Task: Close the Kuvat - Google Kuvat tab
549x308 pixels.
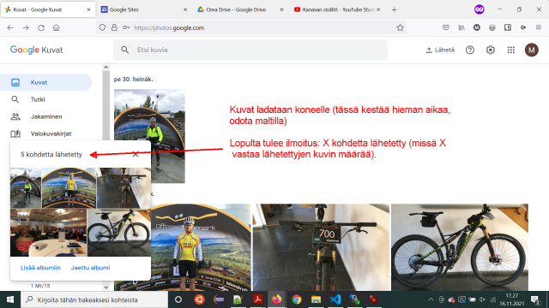Action: click(x=88, y=9)
